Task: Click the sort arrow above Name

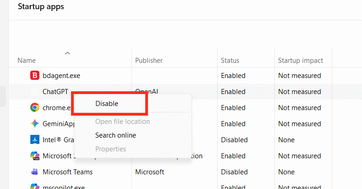Action: tap(67, 53)
